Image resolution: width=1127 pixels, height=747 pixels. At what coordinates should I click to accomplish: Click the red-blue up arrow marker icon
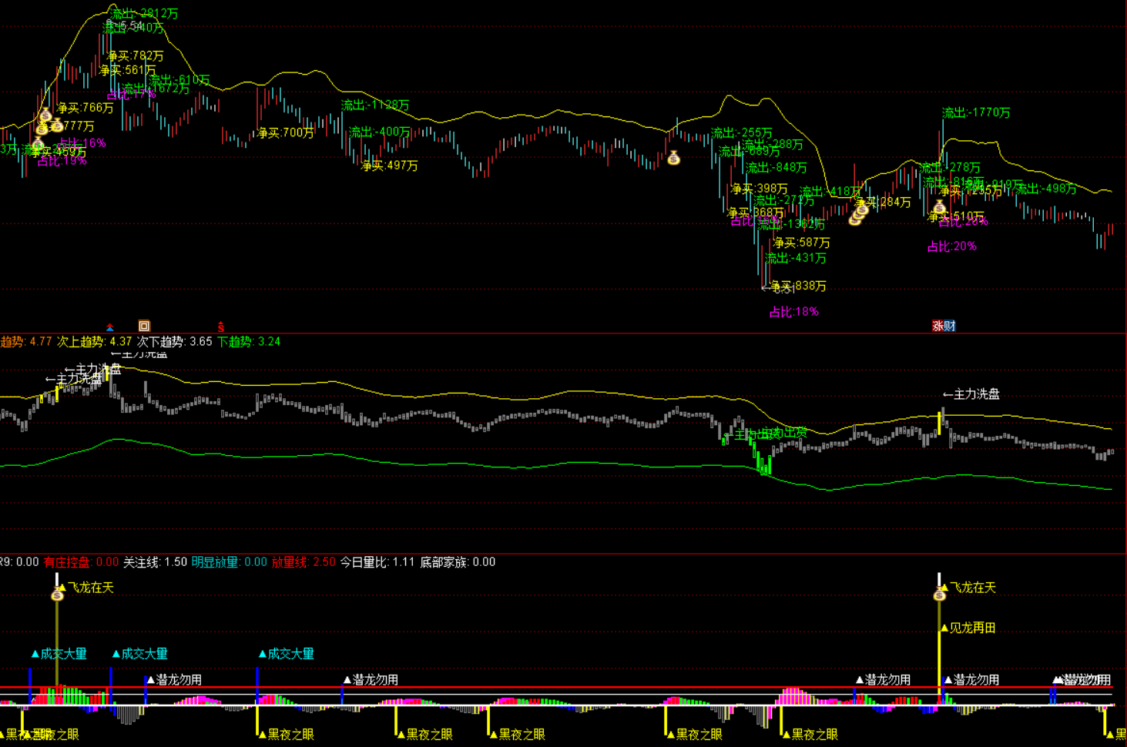109,327
